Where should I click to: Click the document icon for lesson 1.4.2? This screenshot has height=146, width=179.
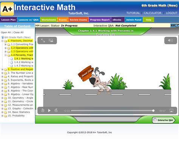click(x=12, y=62)
